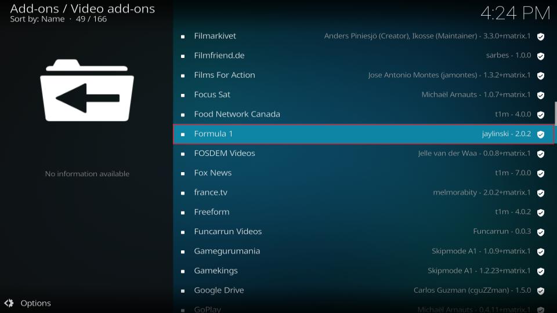The height and width of the screenshot is (313, 557).
Task: Click the Add-ons / Video add-ons breadcrumb title
Action: (82, 9)
